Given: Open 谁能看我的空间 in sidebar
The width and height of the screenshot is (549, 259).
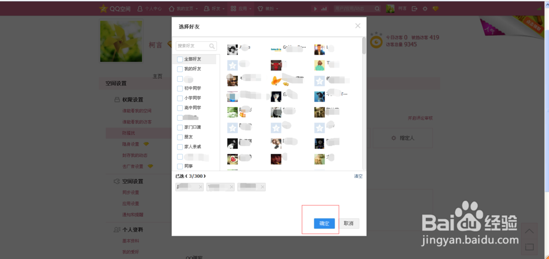Looking at the screenshot, I should pos(137,111).
